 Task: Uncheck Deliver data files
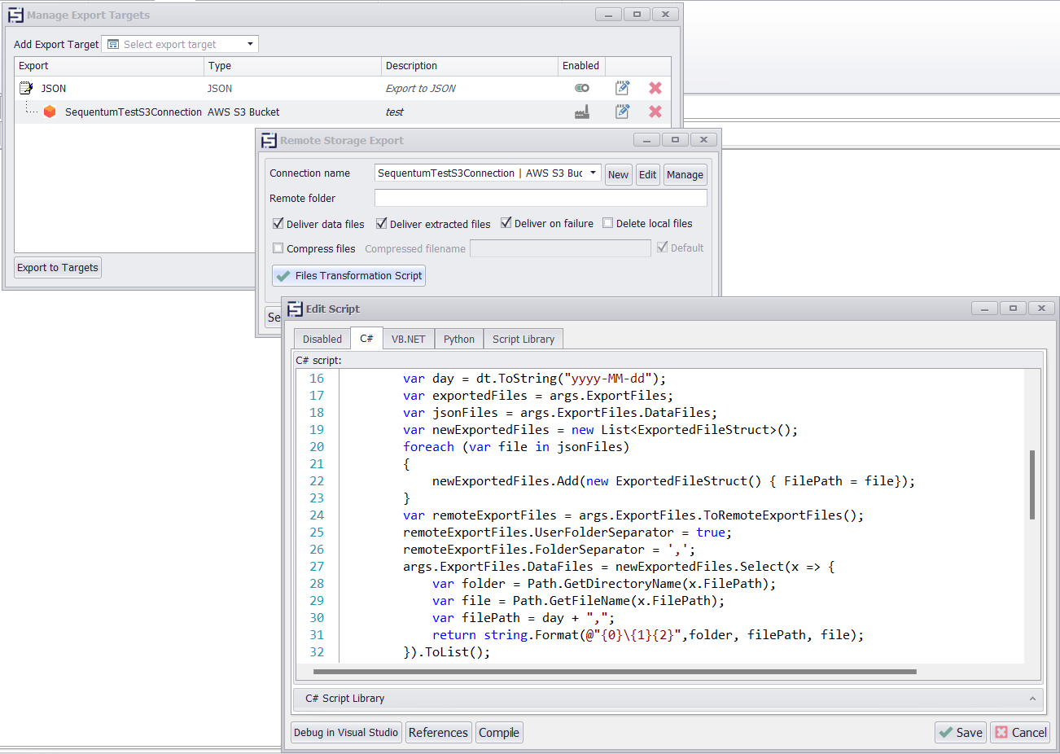(278, 223)
